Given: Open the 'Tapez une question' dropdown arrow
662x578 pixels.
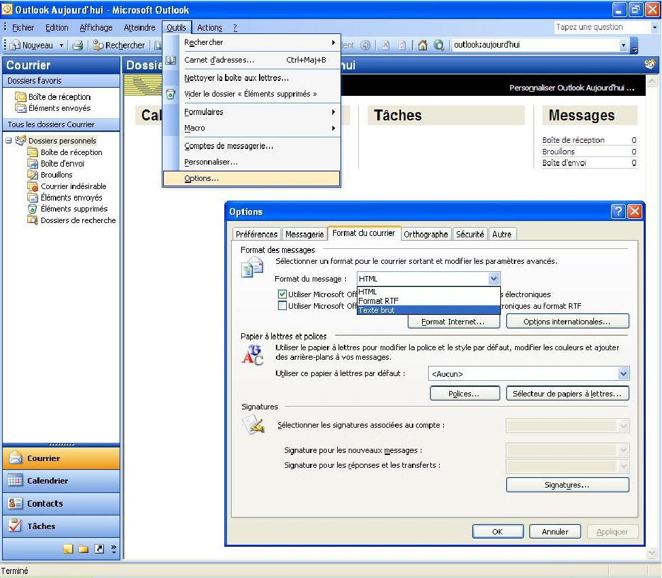Looking at the screenshot, I should click(655, 27).
